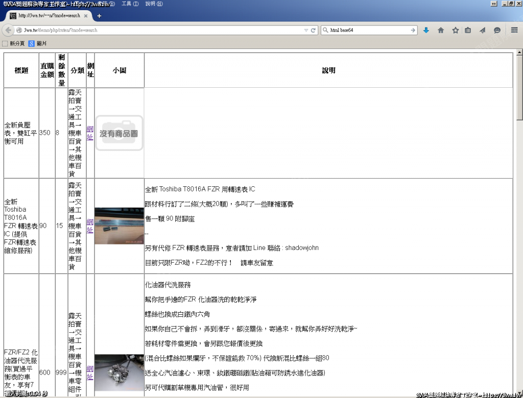Close the 3wa.tv search tab
The image size is (523, 398).
[86, 16]
